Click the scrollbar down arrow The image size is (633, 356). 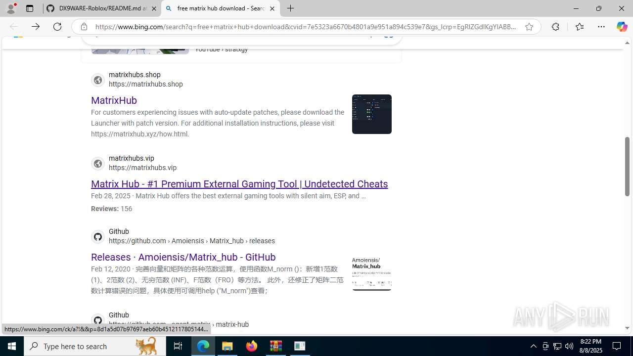627,328
